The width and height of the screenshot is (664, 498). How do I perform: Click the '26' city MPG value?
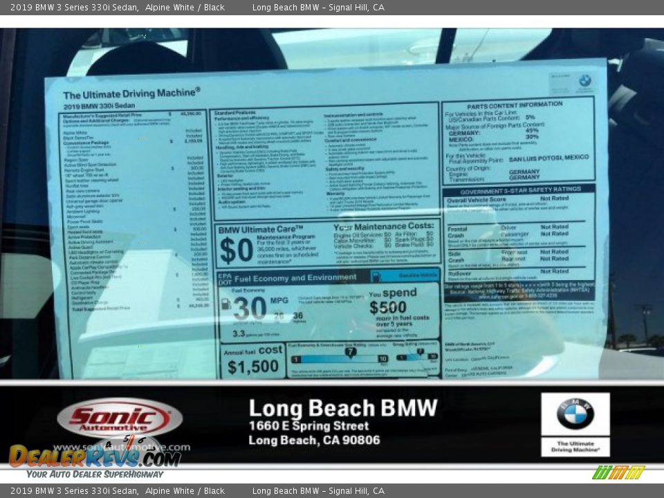point(278,315)
